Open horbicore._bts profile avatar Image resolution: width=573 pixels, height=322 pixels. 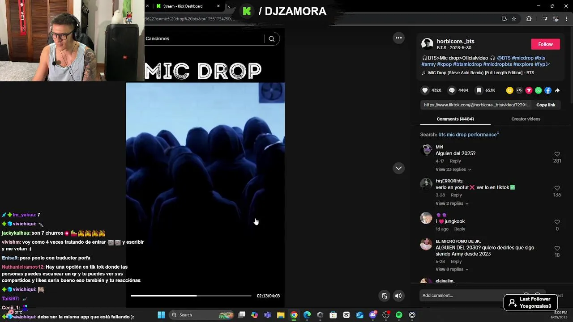click(427, 44)
